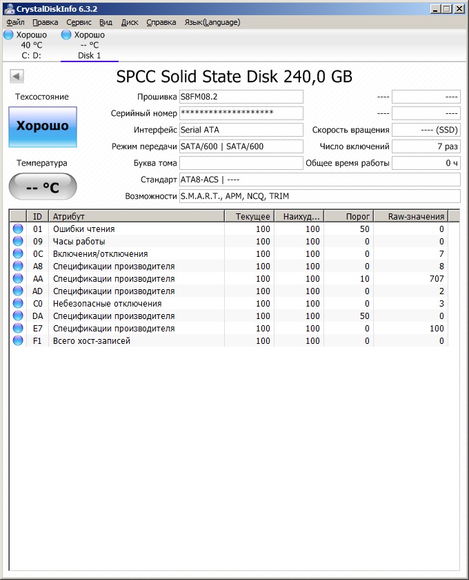Image resolution: width=469 pixels, height=580 pixels.
Task: Click the blue Хорошо health status button
Action: pos(43,126)
